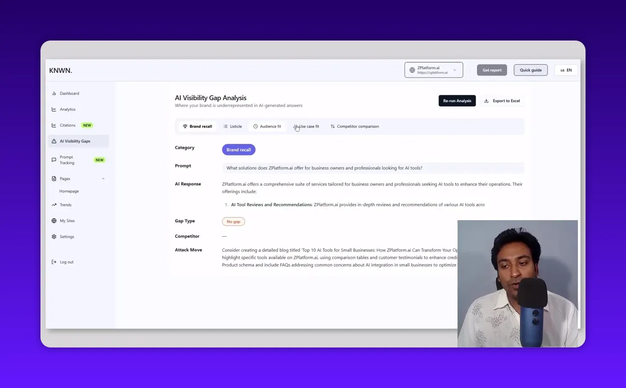
Task: Open Prompt Tracking using its icon
Action: (x=54, y=159)
